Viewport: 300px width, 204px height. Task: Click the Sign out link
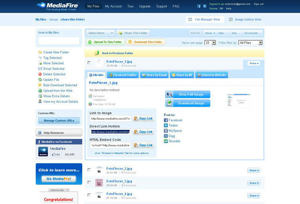click(258, 4)
